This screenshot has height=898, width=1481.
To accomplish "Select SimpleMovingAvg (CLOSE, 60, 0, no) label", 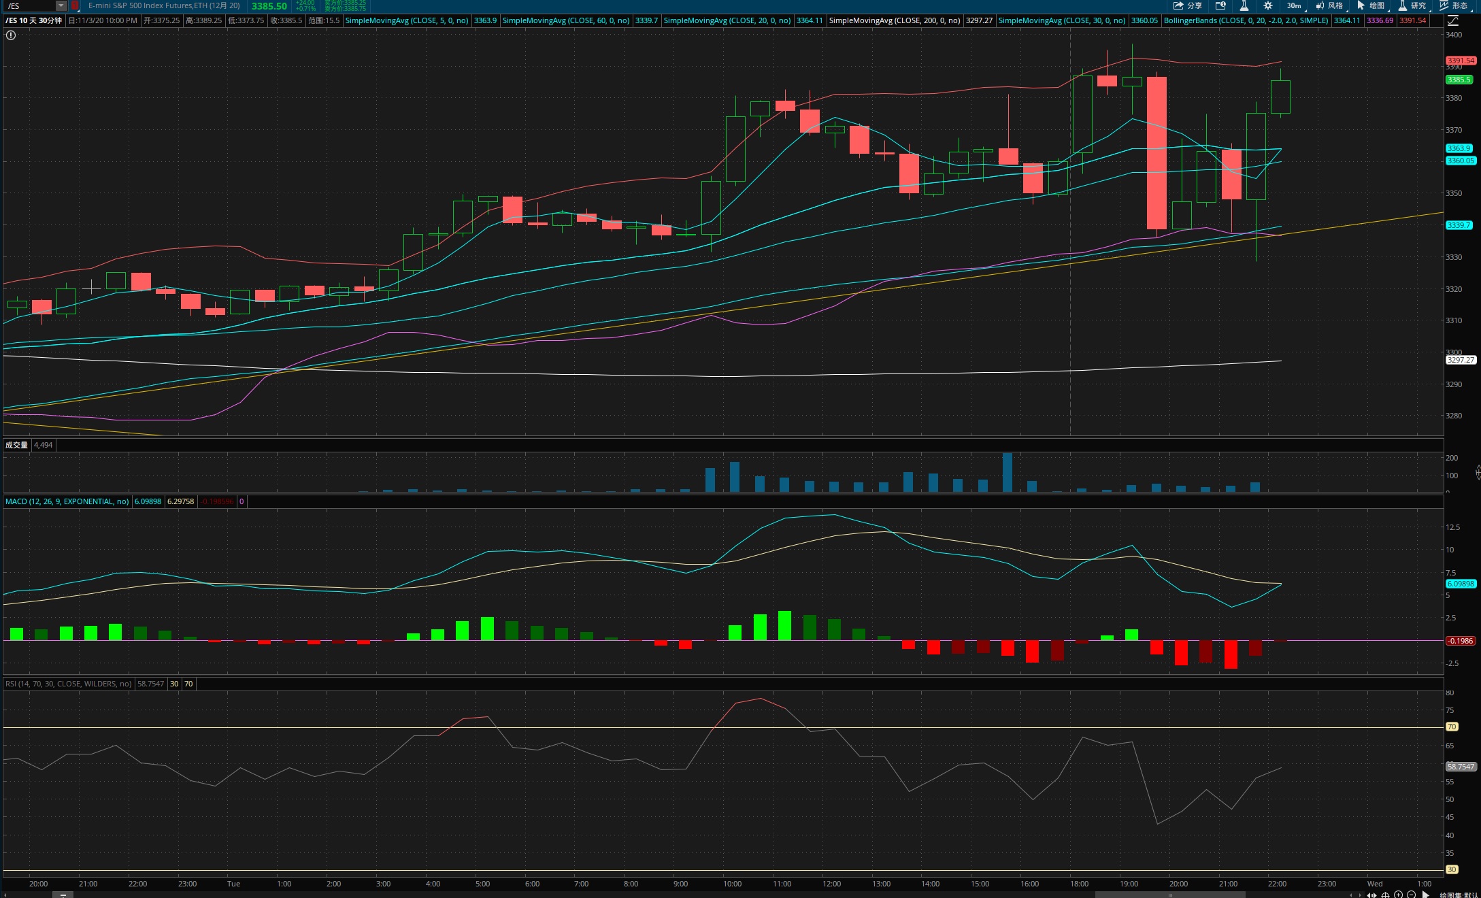I will coord(566,20).
